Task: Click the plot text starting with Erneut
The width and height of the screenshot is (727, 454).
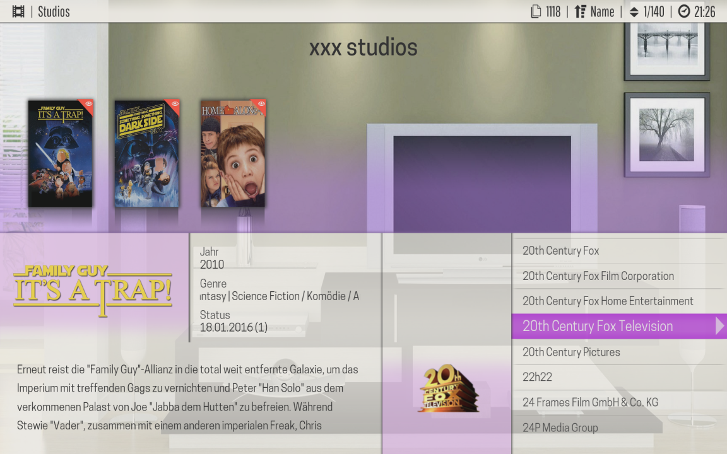Action: (x=187, y=397)
